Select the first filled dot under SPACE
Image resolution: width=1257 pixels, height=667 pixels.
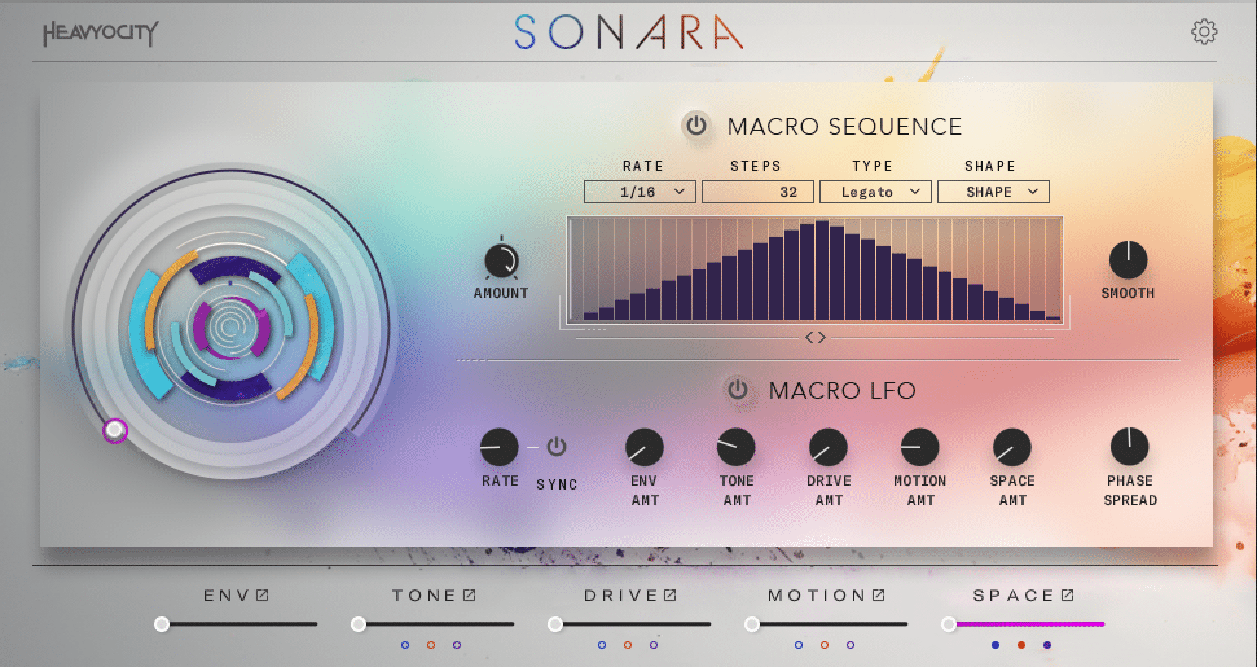(996, 645)
